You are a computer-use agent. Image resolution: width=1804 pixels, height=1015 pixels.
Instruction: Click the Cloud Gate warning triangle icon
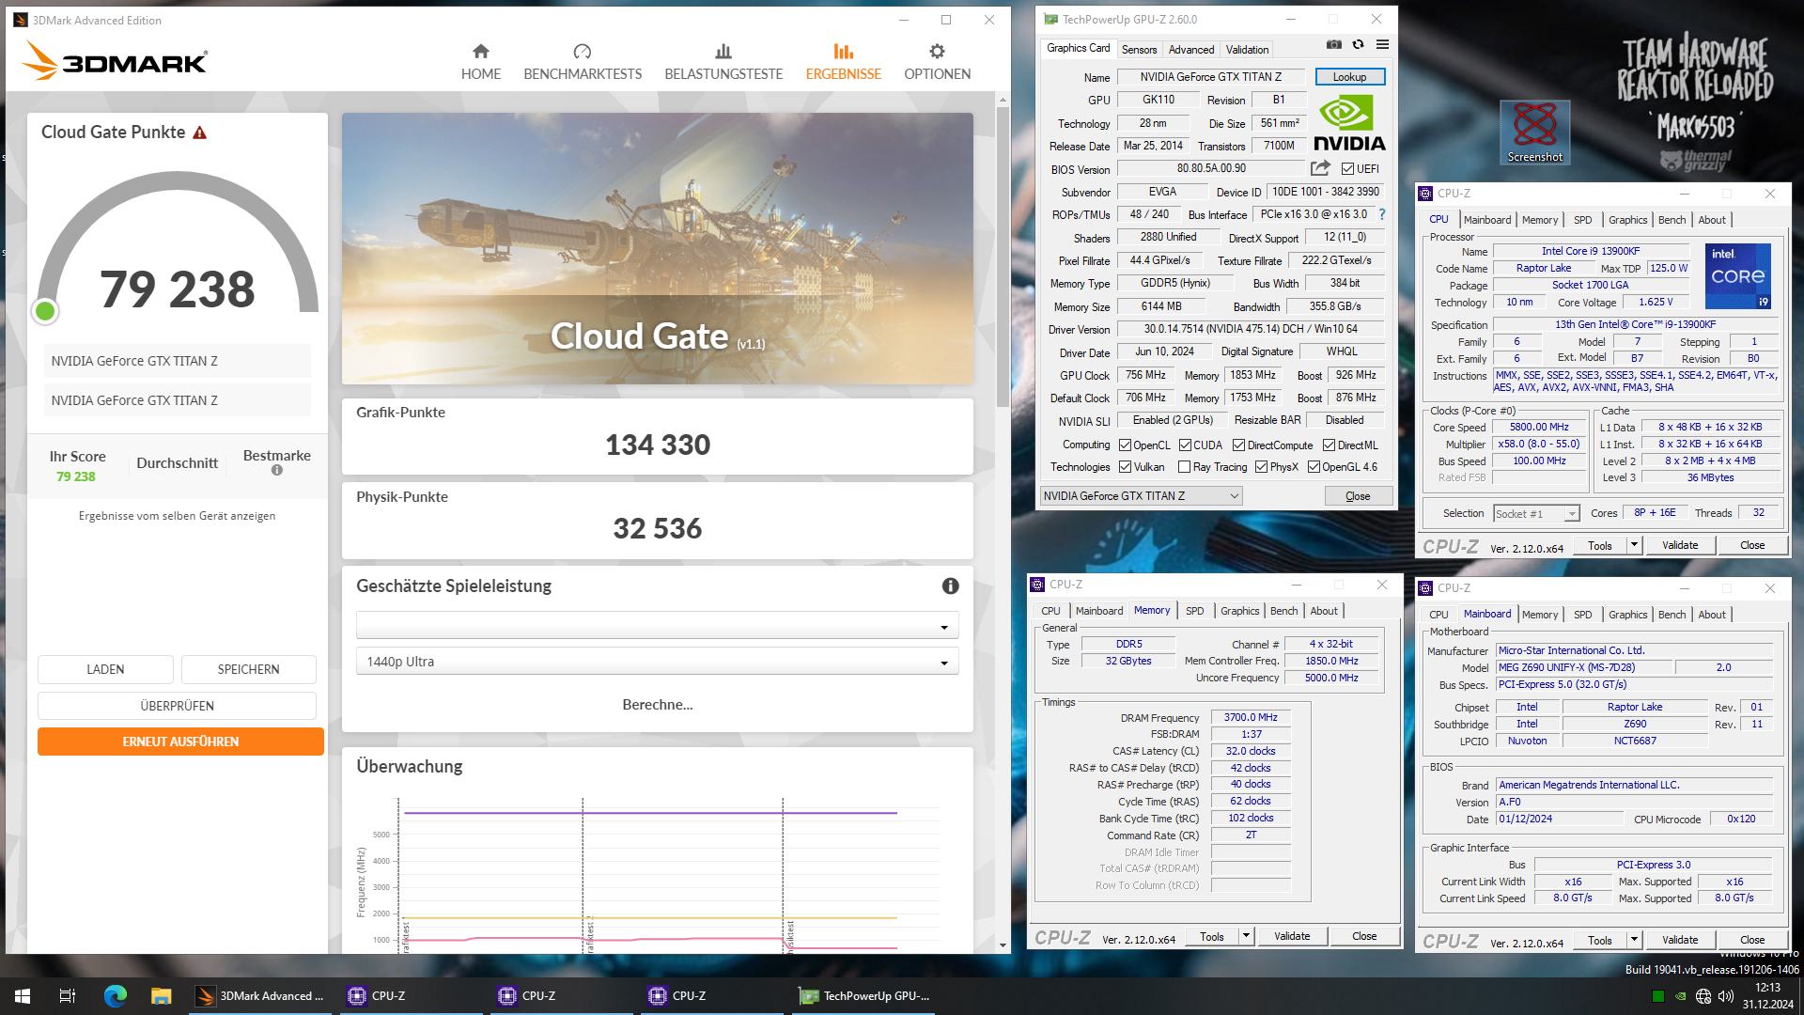click(200, 133)
